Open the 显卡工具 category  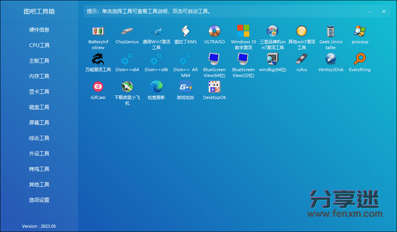tap(39, 92)
